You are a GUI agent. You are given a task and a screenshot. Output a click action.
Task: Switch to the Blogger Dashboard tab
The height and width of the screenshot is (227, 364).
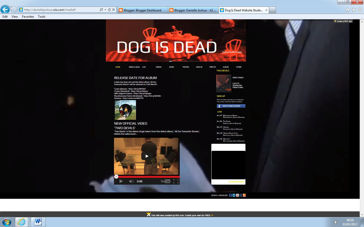pyautogui.click(x=143, y=10)
